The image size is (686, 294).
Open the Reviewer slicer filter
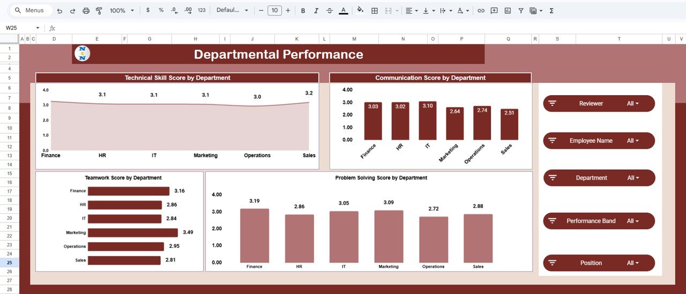pyautogui.click(x=633, y=104)
